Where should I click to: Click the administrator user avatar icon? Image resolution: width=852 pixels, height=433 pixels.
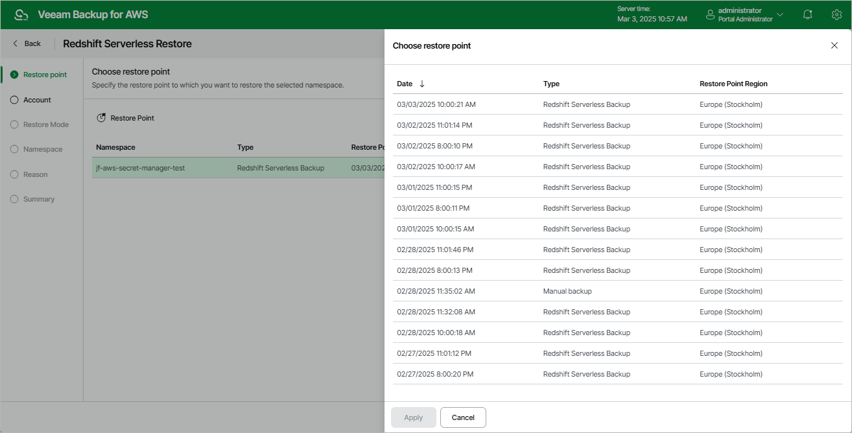pyautogui.click(x=710, y=15)
